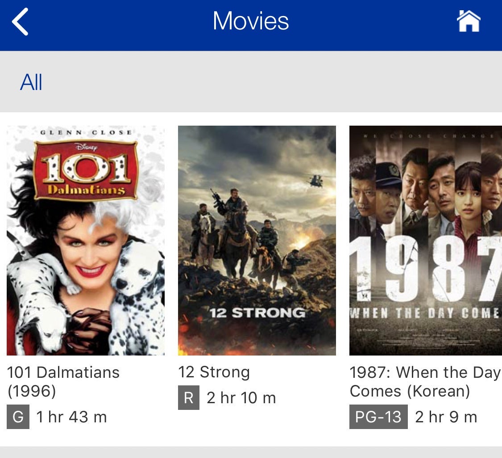Click the 2 hr 9 m duration

(446, 417)
